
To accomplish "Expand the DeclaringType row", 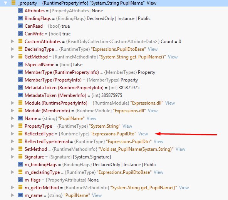I will [x=13, y=49].
